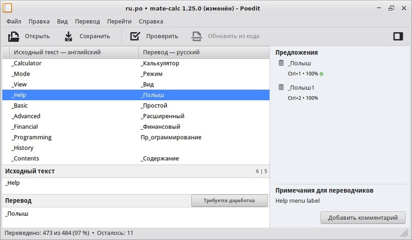Image resolution: width=412 pixels, height=240 pixels.
Task: Click in the Перевод translation text field
Action: 136,217
